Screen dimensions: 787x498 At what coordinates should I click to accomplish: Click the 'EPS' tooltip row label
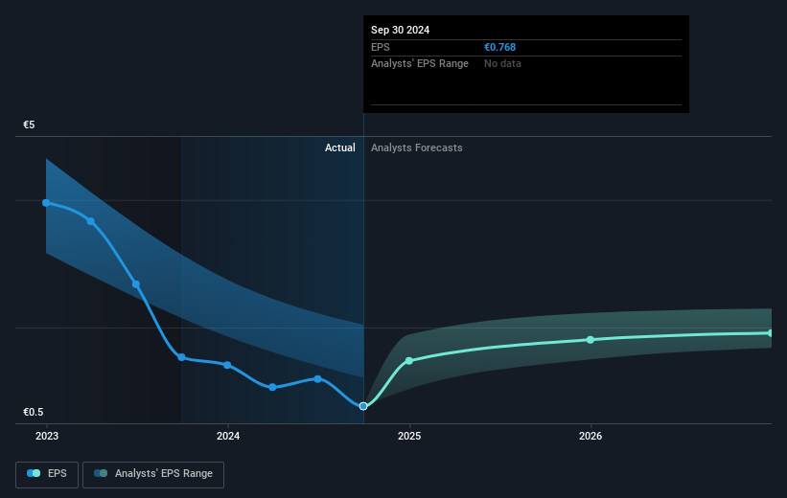coord(380,47)
